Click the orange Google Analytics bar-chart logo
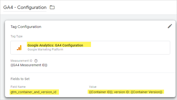The image size is (177, 100). 19,48
